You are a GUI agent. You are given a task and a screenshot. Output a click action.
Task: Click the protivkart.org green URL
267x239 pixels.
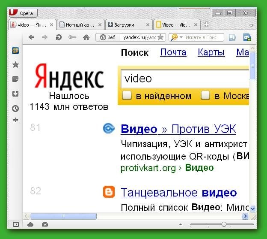[148, 168]
